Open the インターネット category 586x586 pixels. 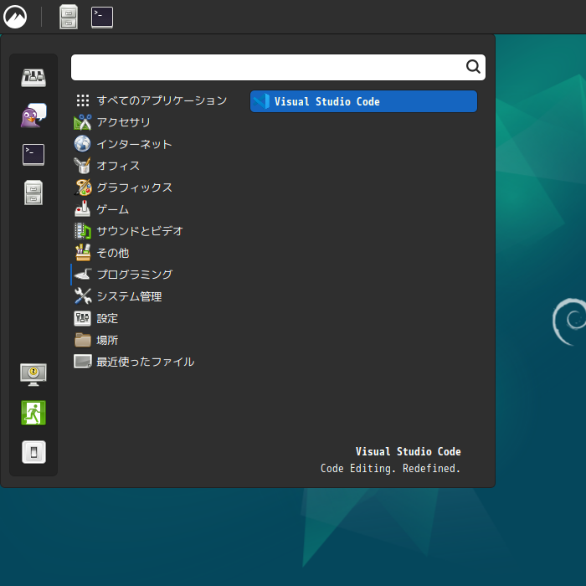click(x=134, y=144)
